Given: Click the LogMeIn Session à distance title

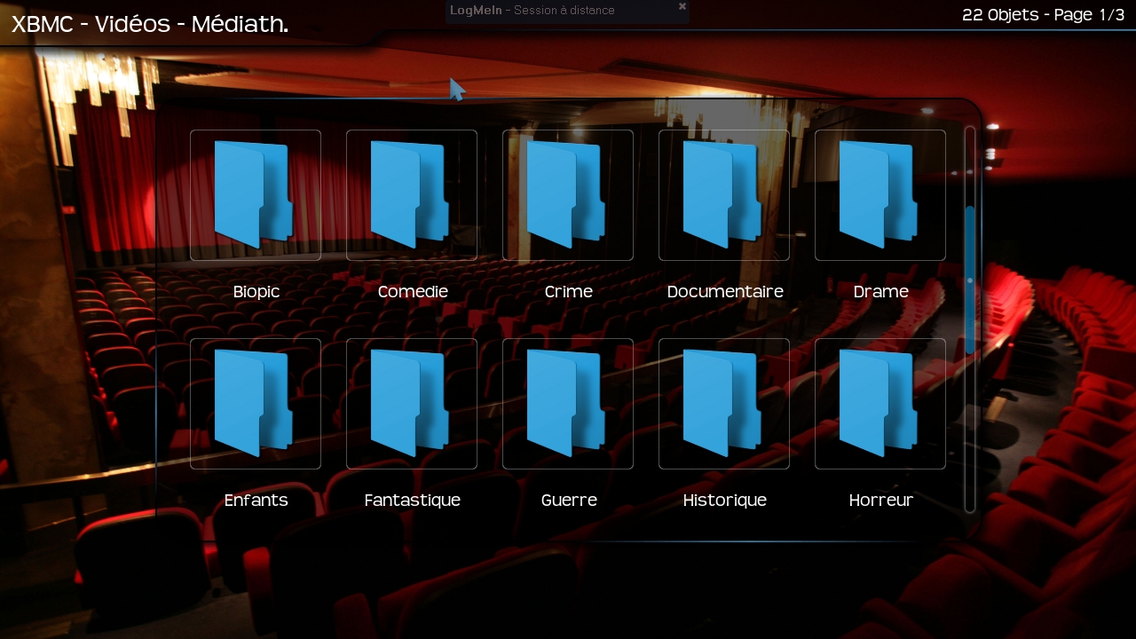Looking at the screenshot, I should (532, 11).
